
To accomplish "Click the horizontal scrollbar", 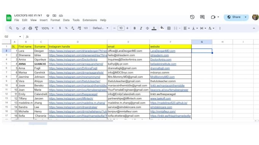I will pyautogui.click(x=62, y=121).
